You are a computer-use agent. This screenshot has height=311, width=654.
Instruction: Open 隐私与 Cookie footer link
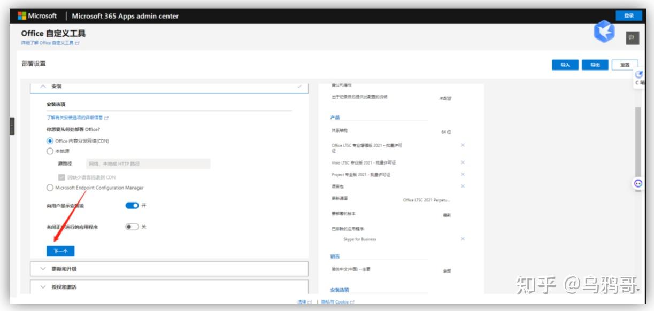click(x=335, y=302)
